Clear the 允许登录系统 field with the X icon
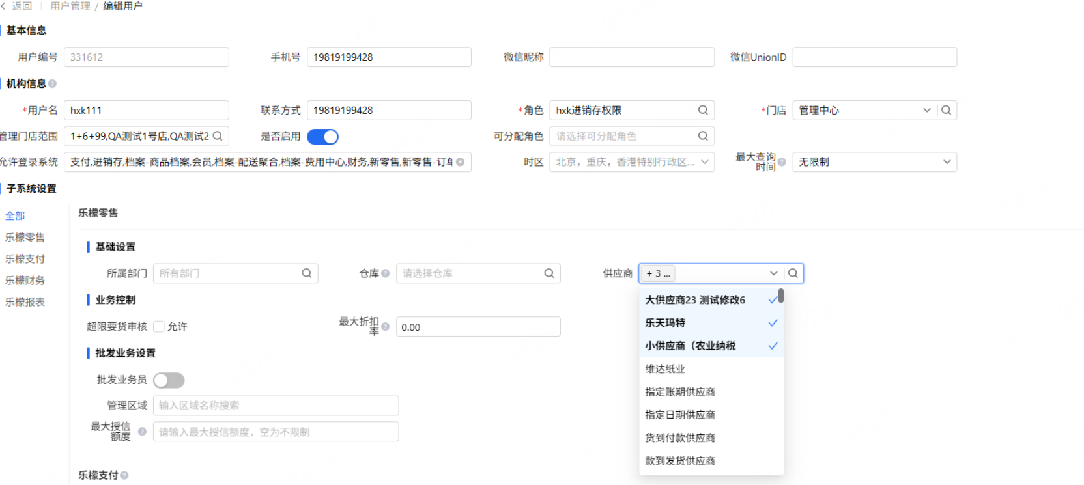The width and height of the screenshot is (1084, 485). click(461, 162)
